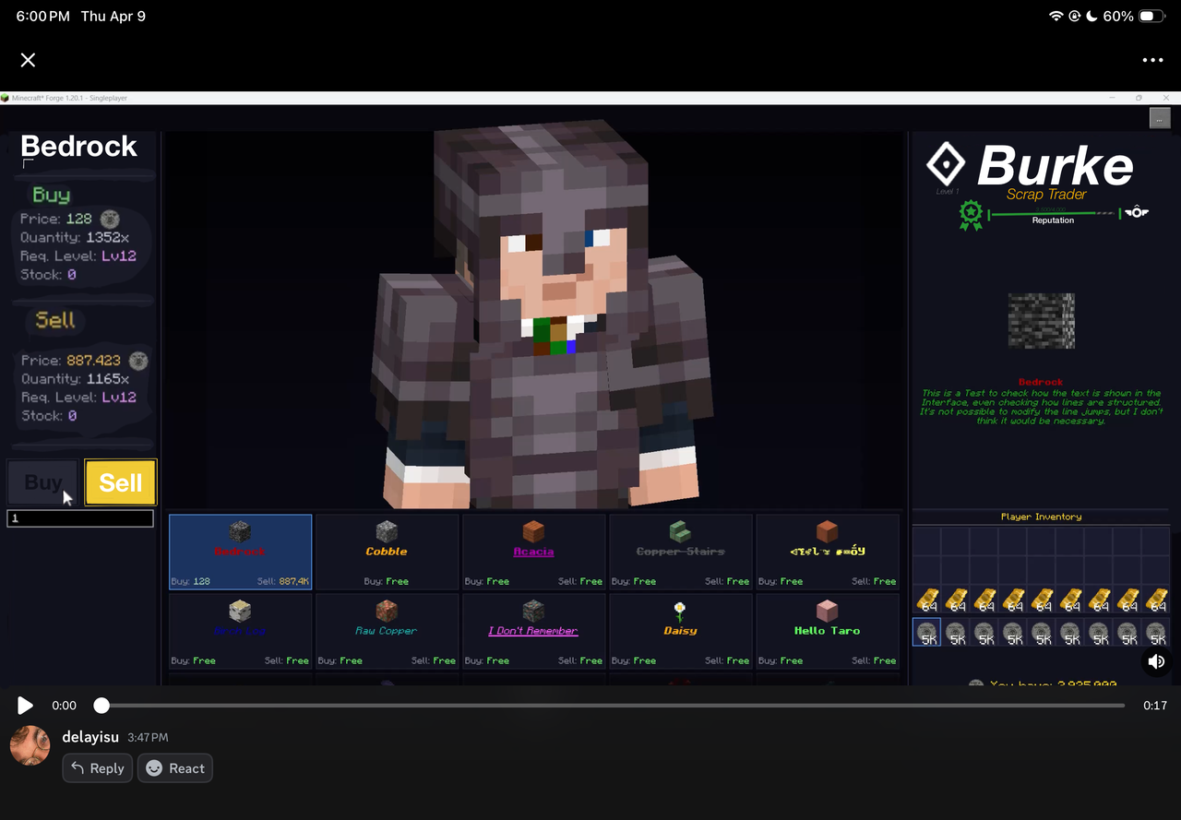Viewport: 1181px width, 820px height.
Task: Click the gray Buy button
Action: pyautogui.click(x=42, y=482)
